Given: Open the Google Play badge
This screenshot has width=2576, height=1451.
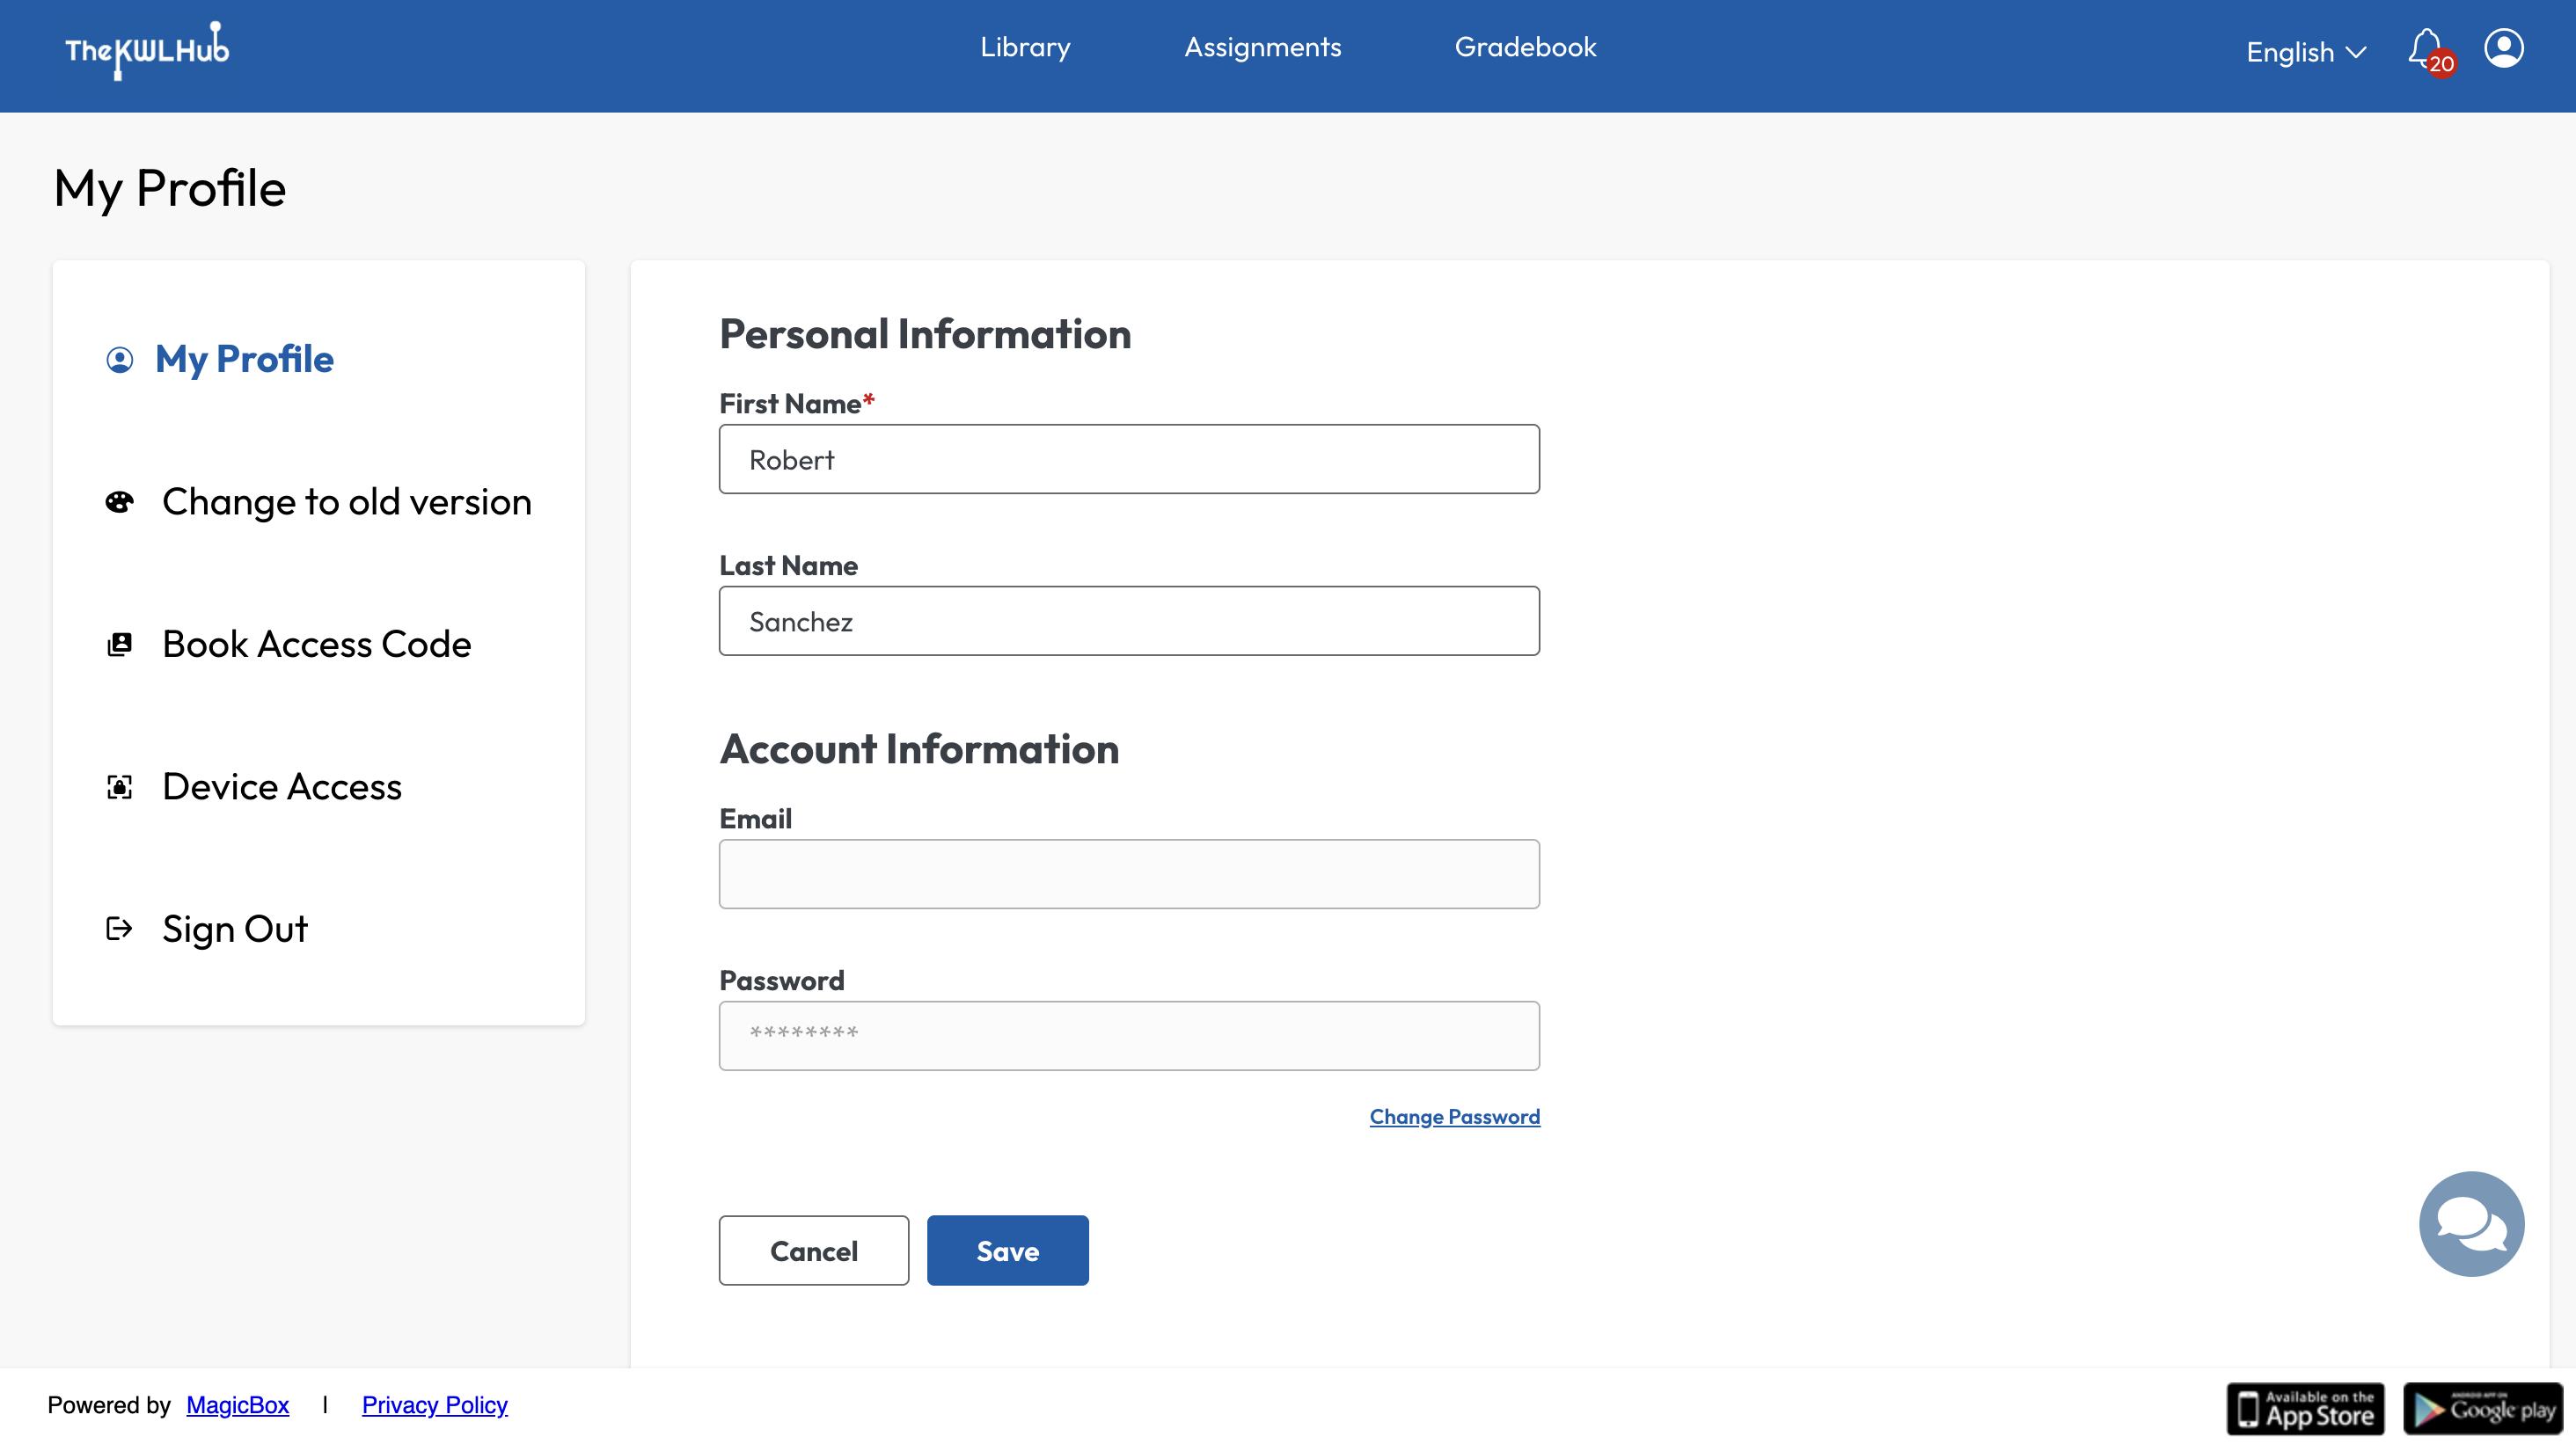Looking at the screenshot, I should 2482,1408.
